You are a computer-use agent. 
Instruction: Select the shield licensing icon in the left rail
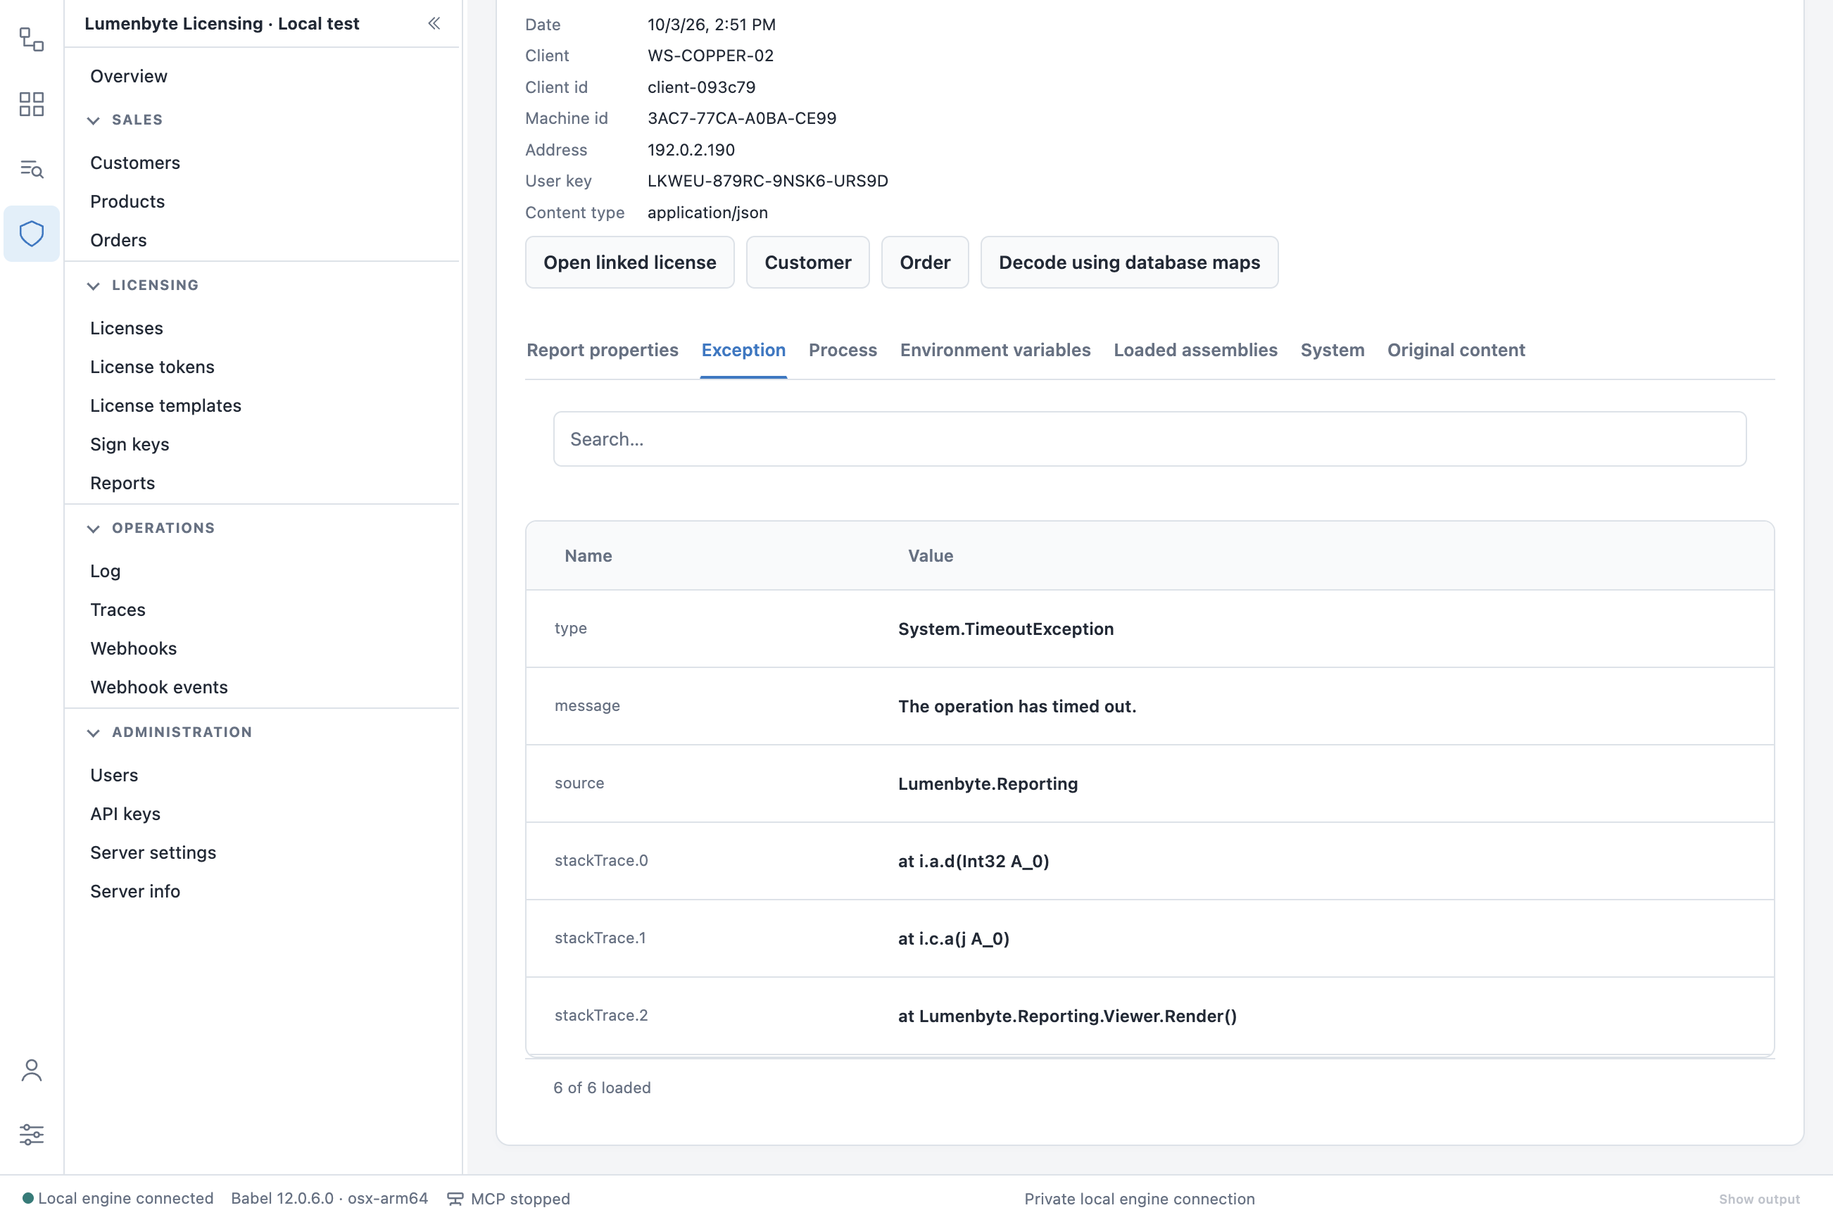(31, 233)
